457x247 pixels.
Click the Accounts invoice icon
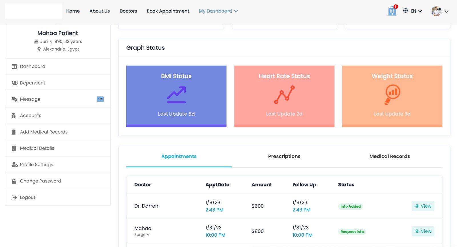point(13,116)
